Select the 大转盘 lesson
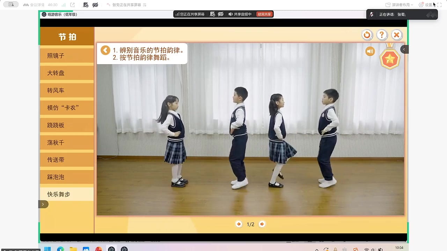 click(67, 73)
